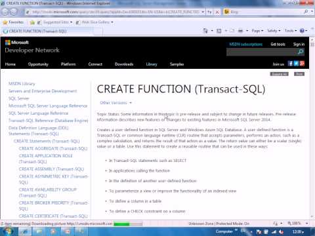Click the Print button above the article
315x236 pixels.
[x=299, y=74]
